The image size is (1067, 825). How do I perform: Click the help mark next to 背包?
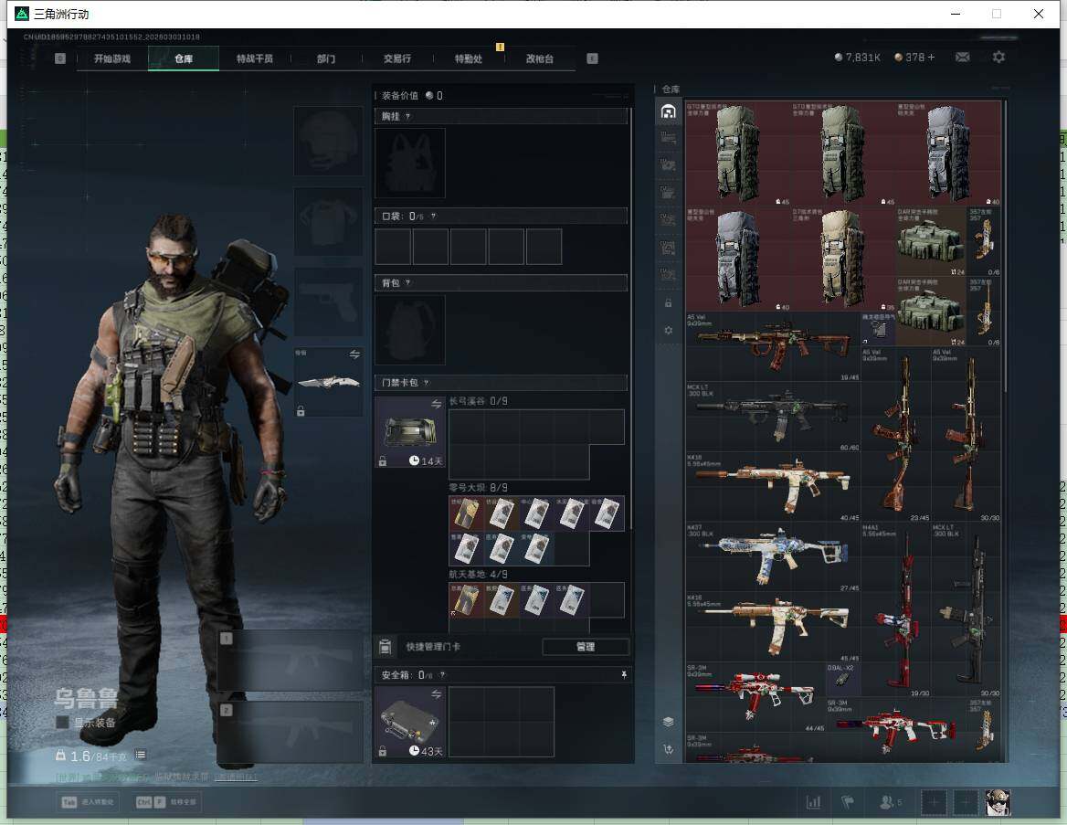pyautogui.click(x=407, y=282)
